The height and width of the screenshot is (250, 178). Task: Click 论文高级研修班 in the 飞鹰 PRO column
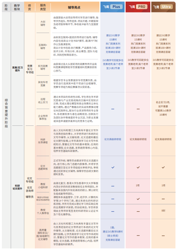(138, 139)
